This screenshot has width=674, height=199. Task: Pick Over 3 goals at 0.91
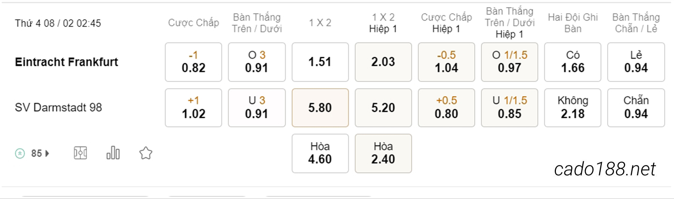point(257,62)
